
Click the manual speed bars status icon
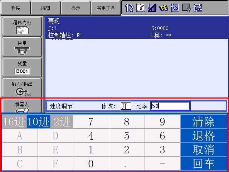point(152,8)
